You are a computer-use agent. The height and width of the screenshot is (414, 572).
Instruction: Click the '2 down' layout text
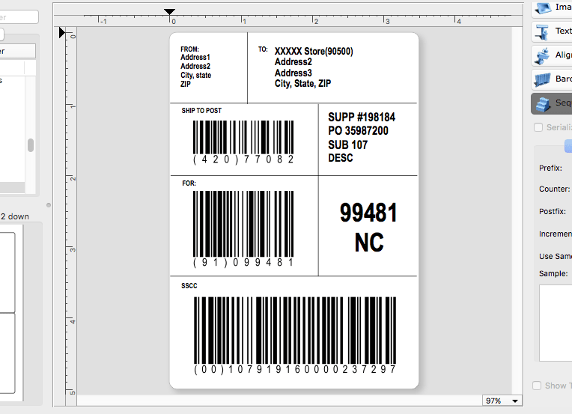[x=15, y=216]
